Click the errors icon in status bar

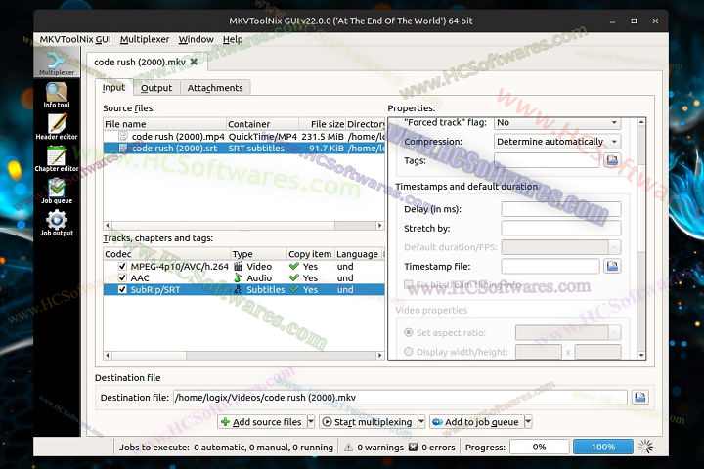coord(413,447)
